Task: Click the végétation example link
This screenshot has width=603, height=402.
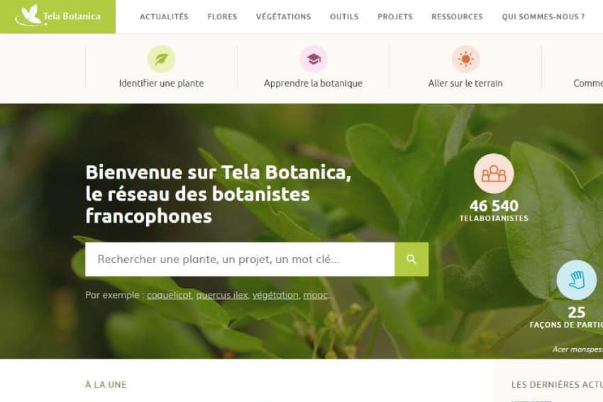Action: pos(275,295)
